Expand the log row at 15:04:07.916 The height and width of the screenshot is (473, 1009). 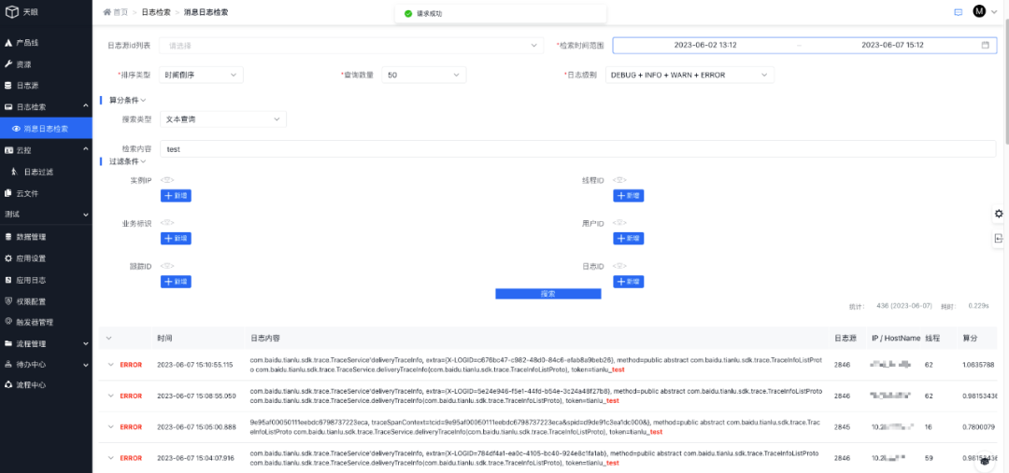[110, 457]
